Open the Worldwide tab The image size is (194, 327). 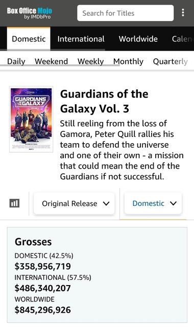click(138, 39)
